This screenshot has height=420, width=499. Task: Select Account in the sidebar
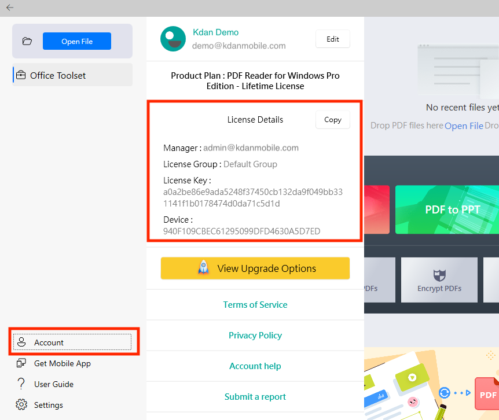click(x=72, y=342)
